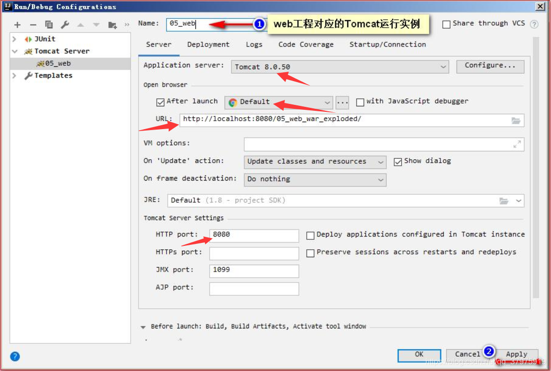The image size is (551, 371).
Task: Select the Templates tree label
Action: click(x=53, y=76)
